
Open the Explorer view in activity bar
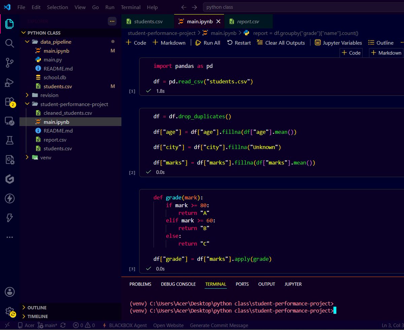pyautogui.click(x=9, y=24)
